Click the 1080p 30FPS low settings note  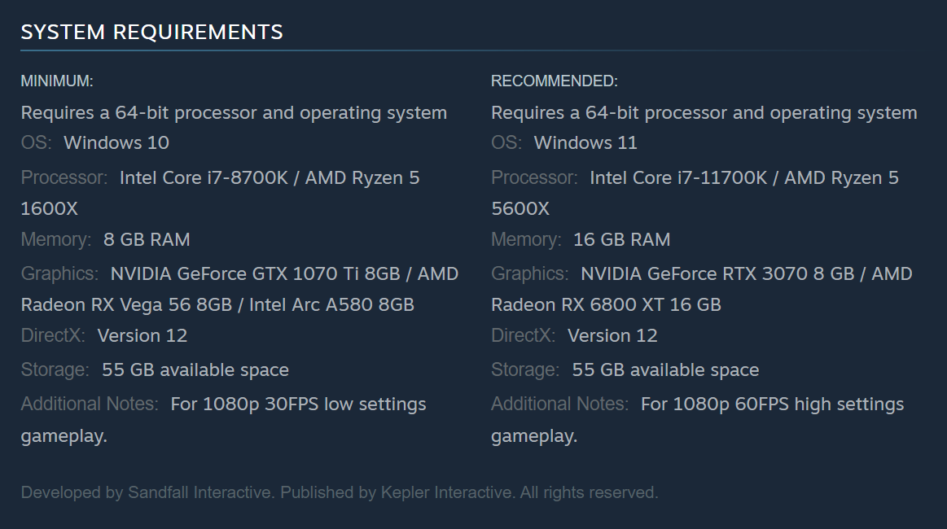coord(298,404)
